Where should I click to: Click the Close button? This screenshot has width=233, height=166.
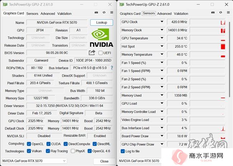coord(104,161)
